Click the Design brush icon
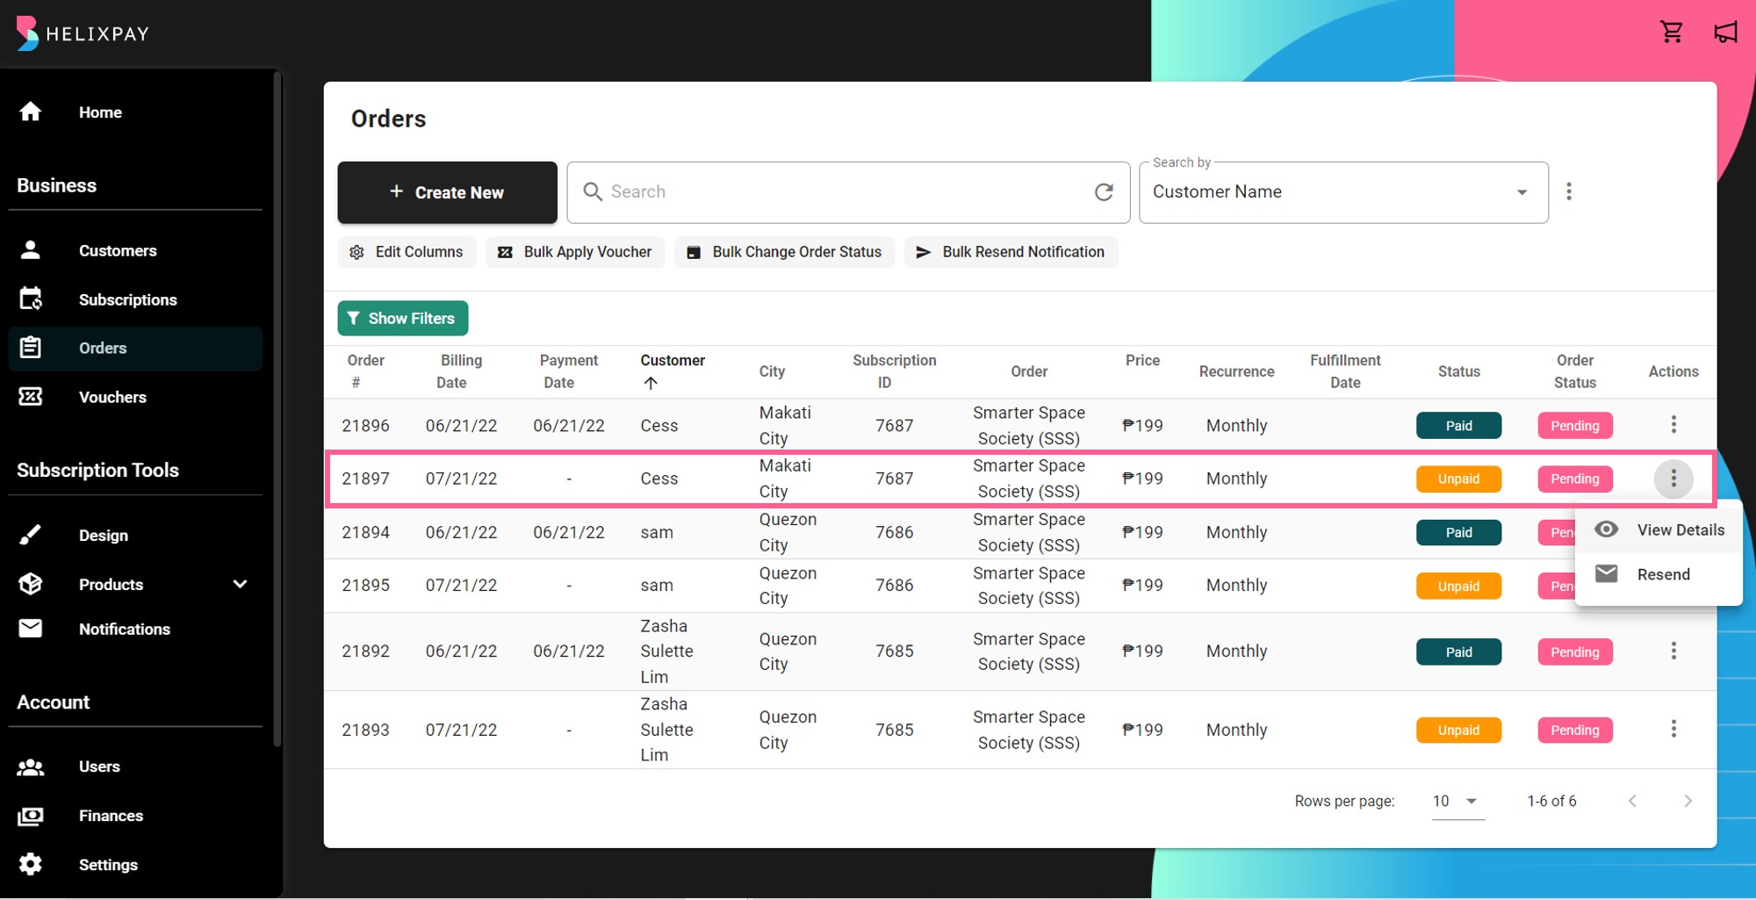 point(31,535)
